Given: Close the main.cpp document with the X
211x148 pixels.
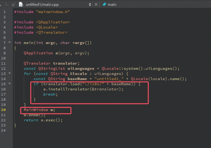Looking at the screenshot, I should [x=96, y=4].
